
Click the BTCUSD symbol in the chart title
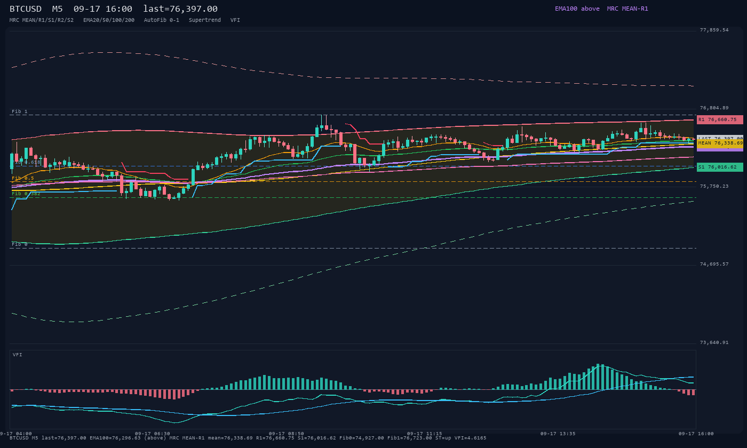(26, 9)
